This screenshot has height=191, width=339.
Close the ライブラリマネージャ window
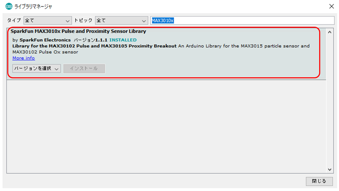pyautogui.click(x=331, y=6)
